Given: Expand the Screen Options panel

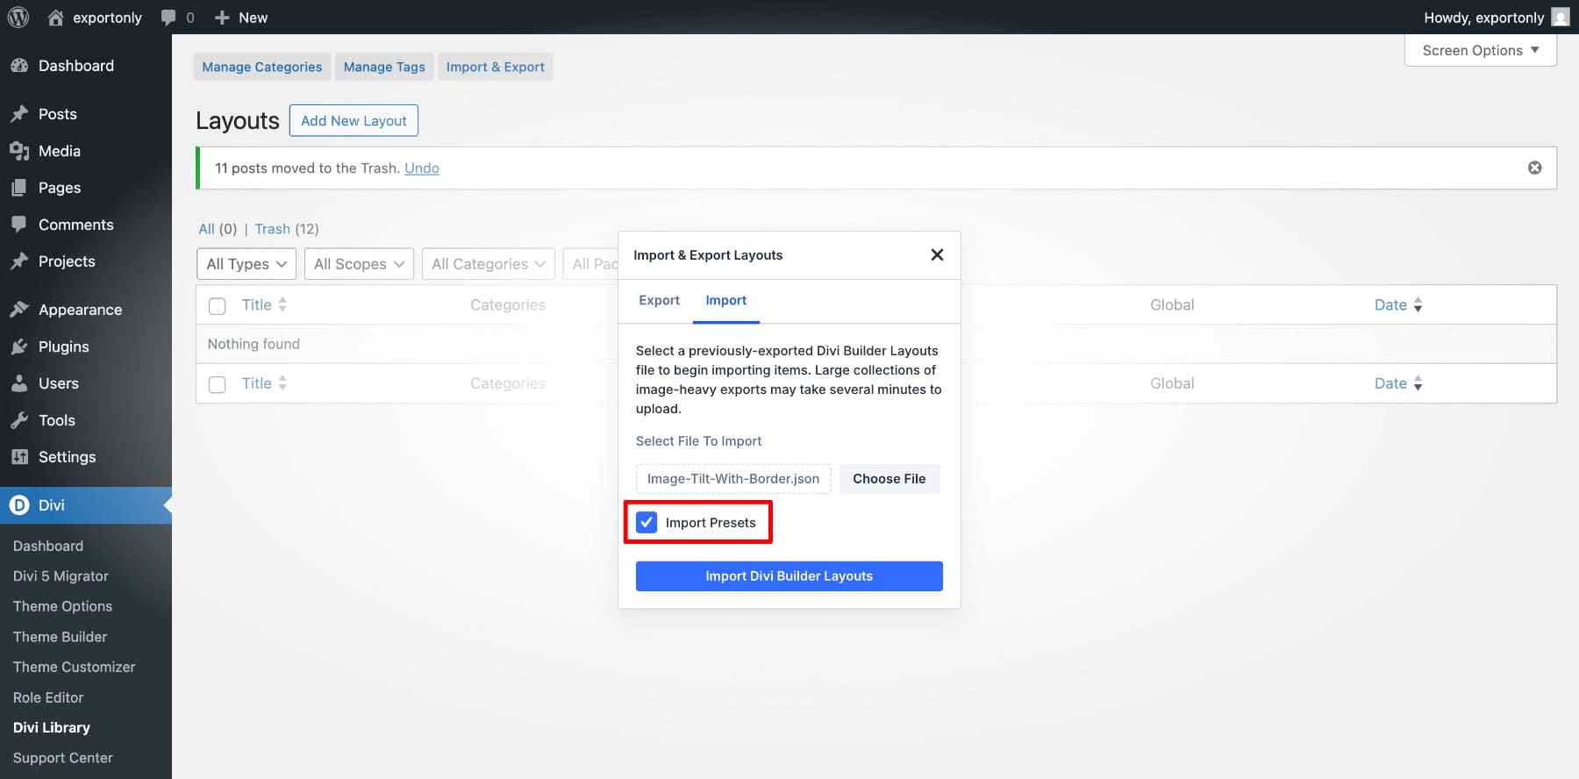Looking at the screenshot, I should pyautogui.click(x=1480, y=51).
